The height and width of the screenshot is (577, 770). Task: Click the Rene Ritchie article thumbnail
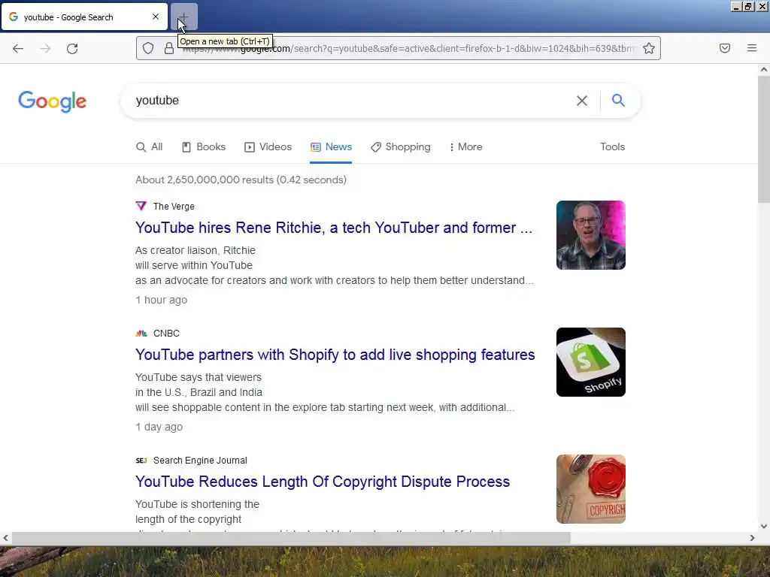tap(591, 235)
